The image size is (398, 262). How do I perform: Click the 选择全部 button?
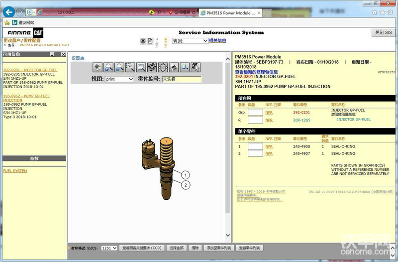(177, 248)
